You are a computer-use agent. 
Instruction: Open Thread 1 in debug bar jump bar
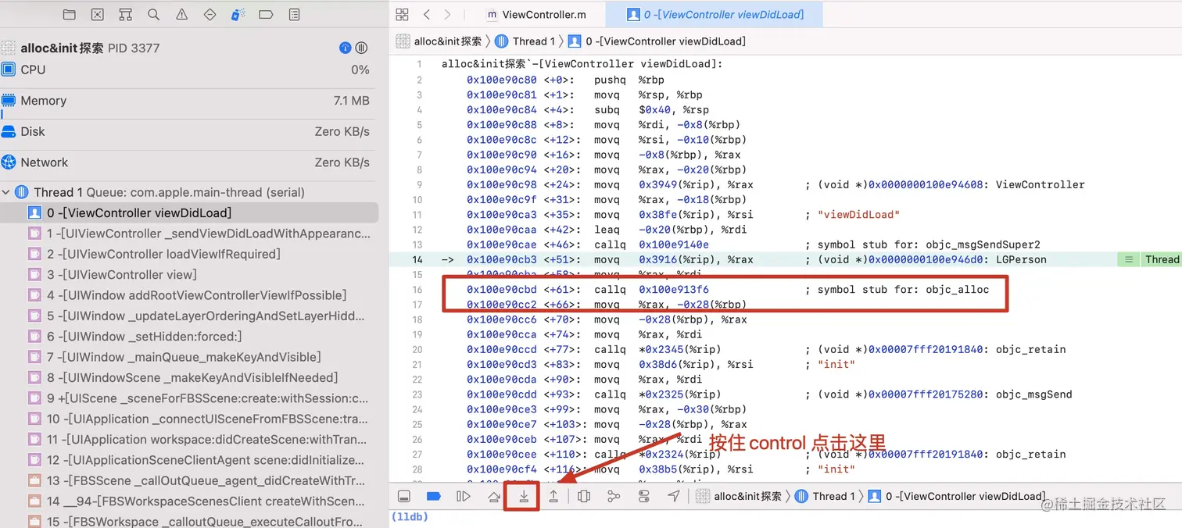(x=825, y=496)
